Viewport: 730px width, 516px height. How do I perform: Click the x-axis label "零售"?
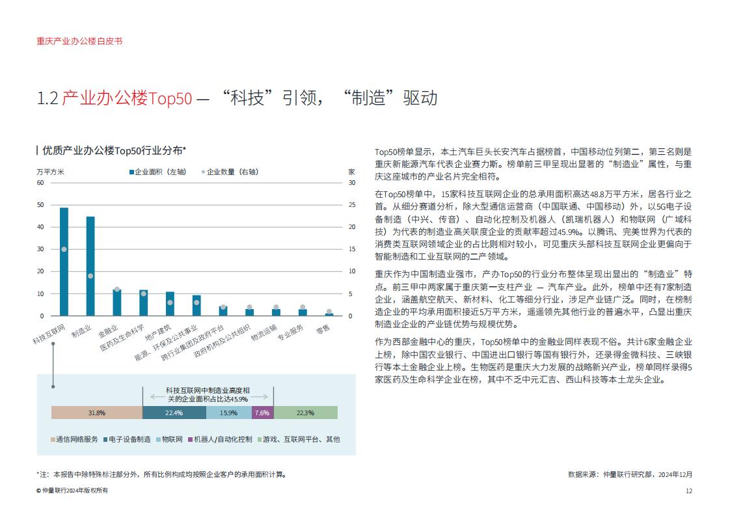point(323,329)
